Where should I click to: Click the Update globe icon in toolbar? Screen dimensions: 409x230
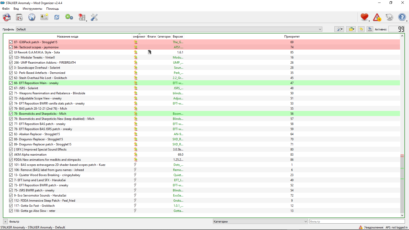pos(390,17)
